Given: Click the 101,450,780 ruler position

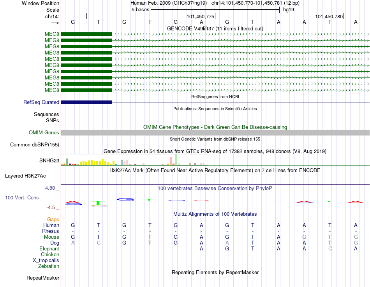Looking at the screenshot, I should click(329, 16).
